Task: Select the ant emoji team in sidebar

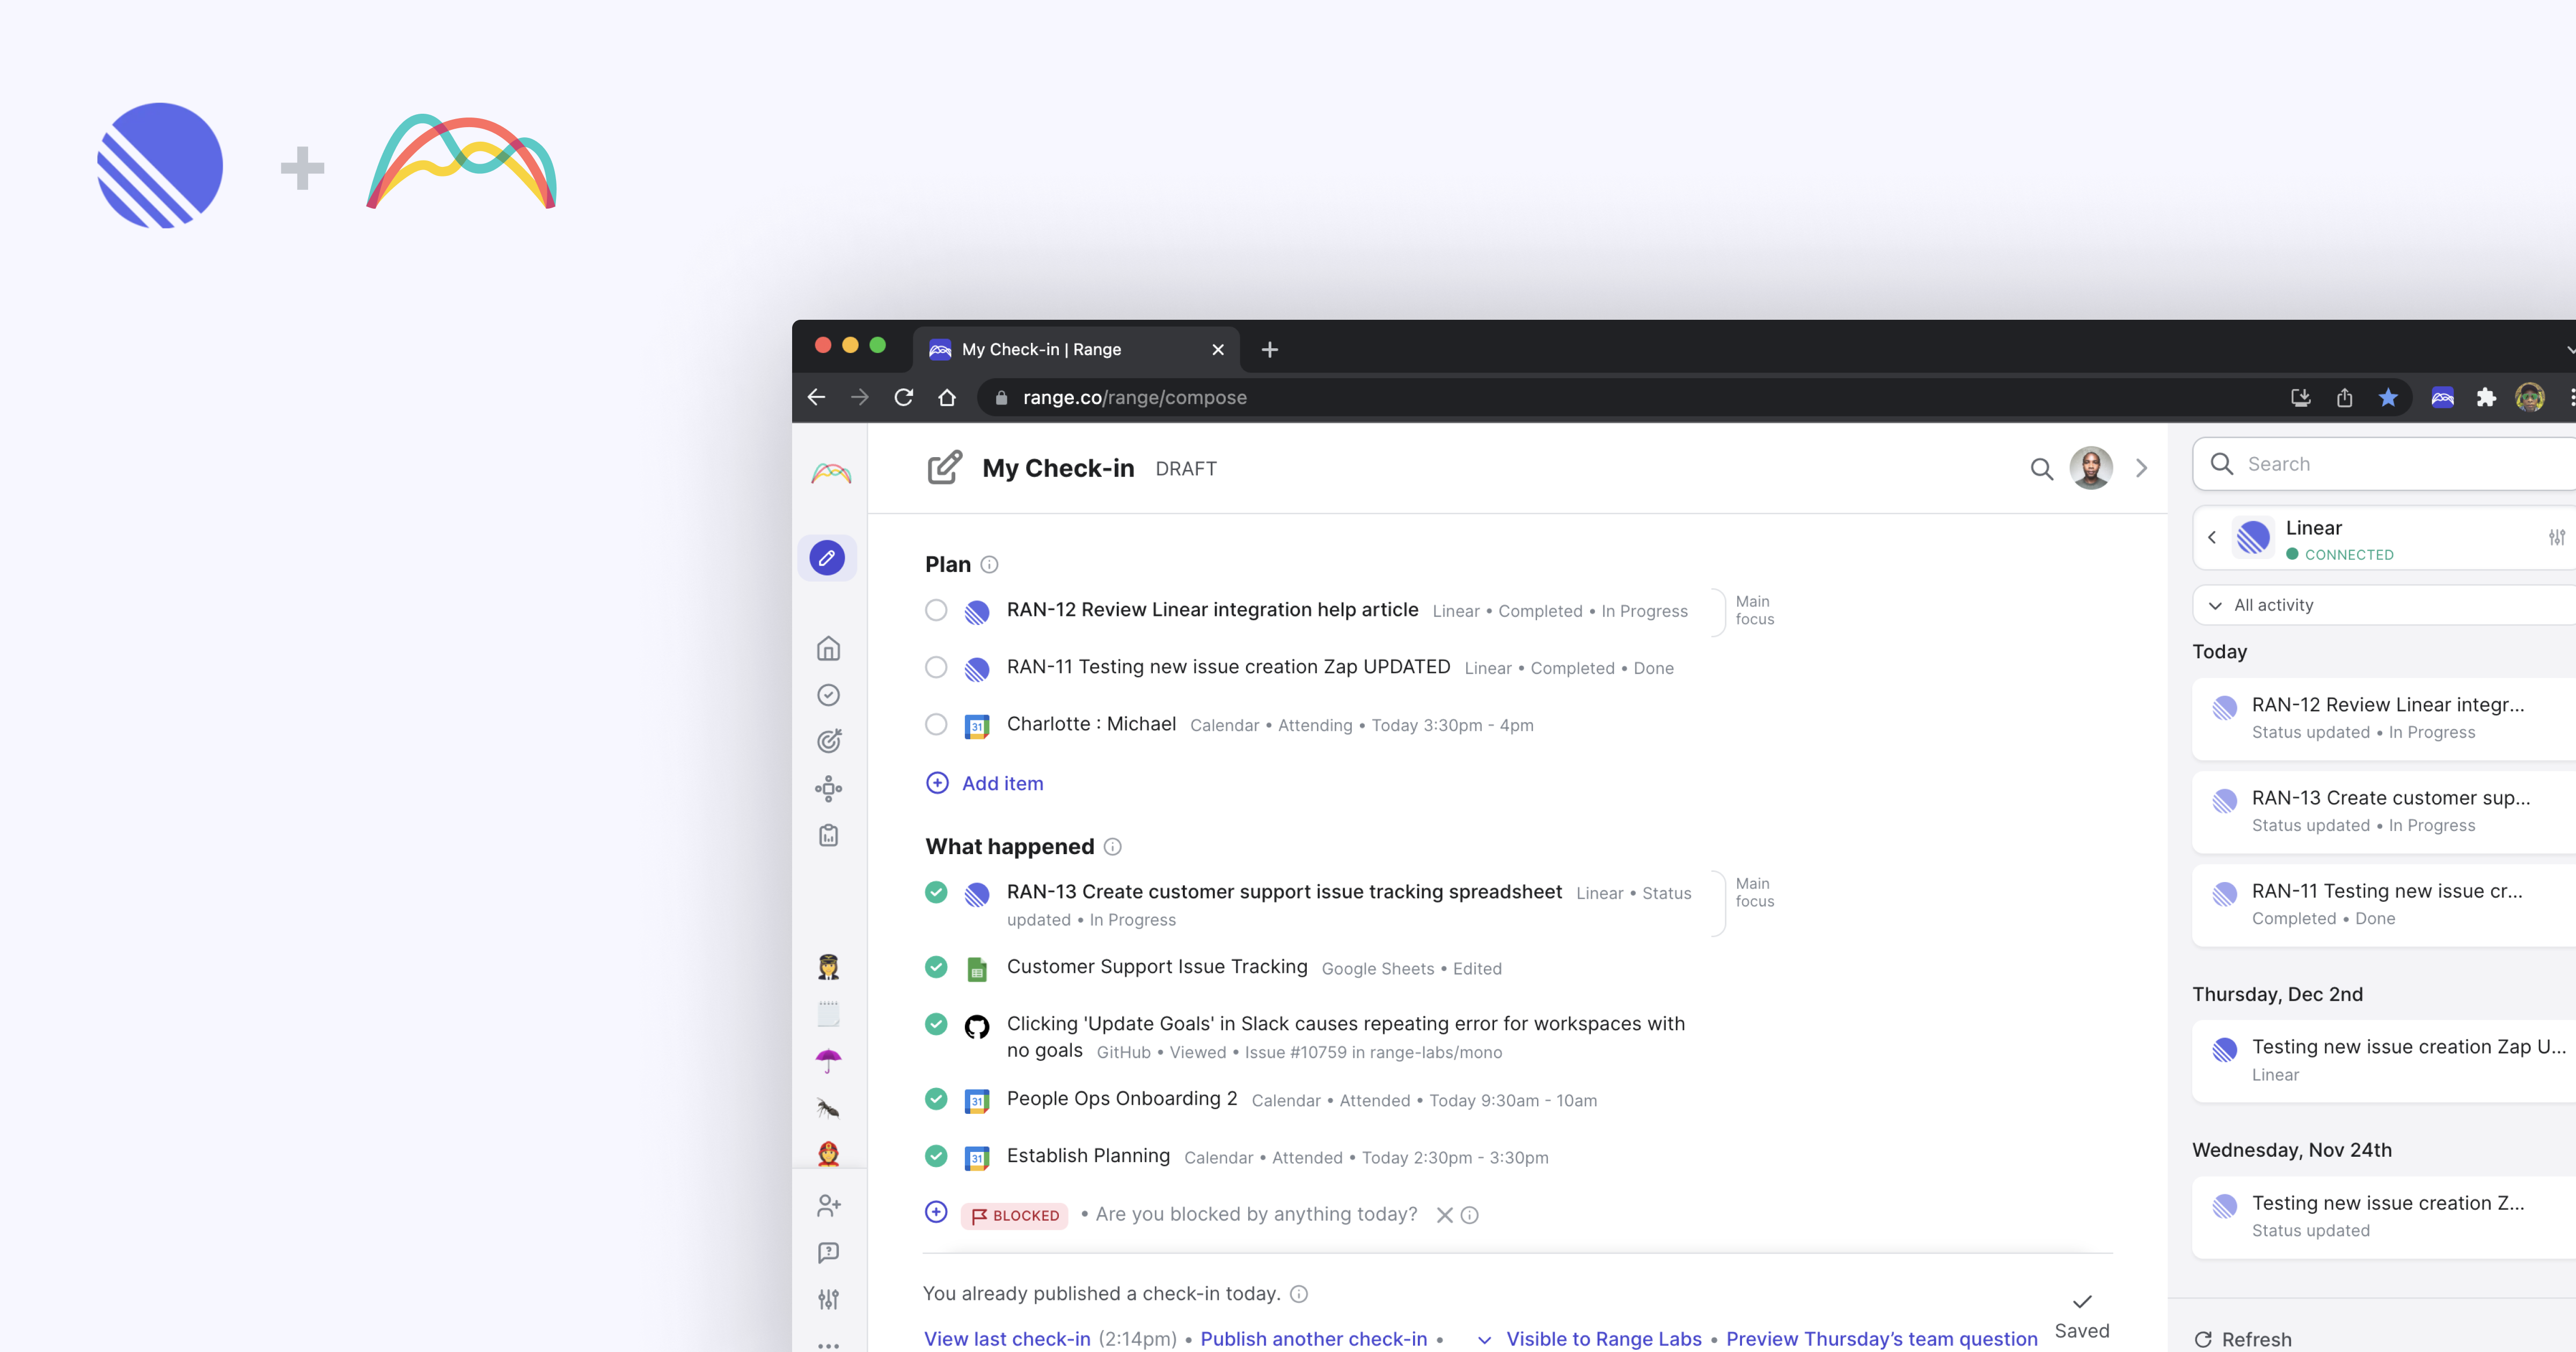Action: [828, 1107]
